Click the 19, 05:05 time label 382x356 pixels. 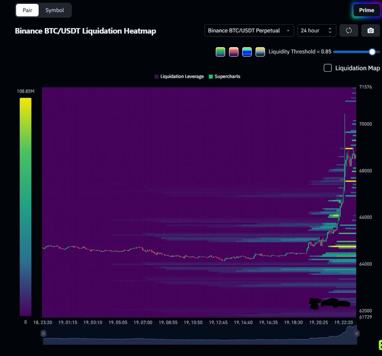118,322
